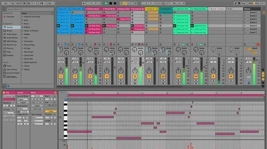The height and width of the screenshot is (149, 267).
Task: Select the Drums category
Action: click(9, 31)
